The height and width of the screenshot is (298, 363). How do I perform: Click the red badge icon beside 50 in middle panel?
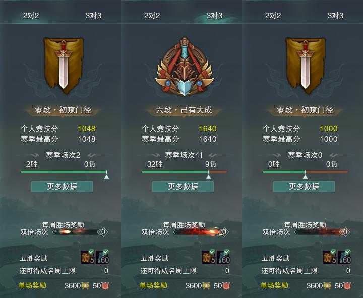pyautogui.click(x=227, y=286)
